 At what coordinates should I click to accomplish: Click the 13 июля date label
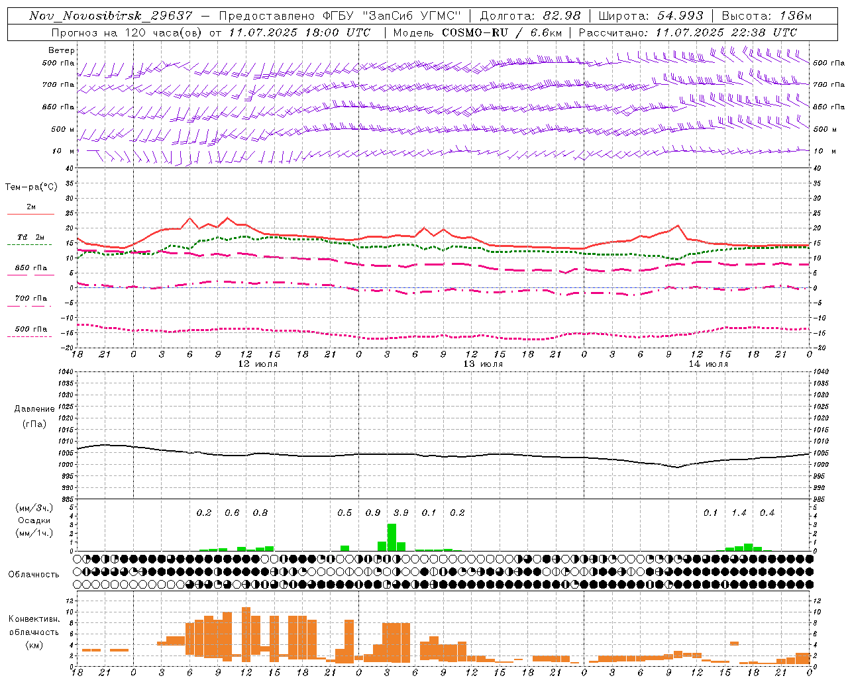pyautogui.click(x=483, y=364)
